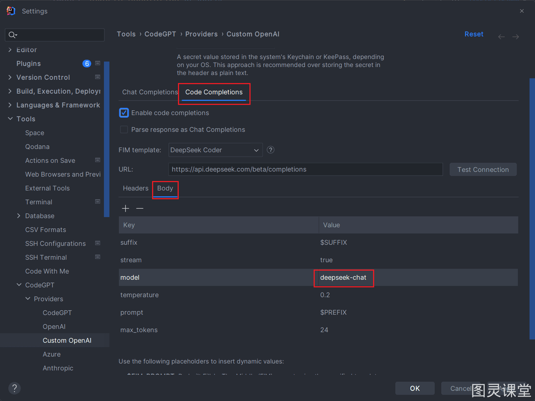Select Actions on Save in tree
The width and height of the screenshot is (535, 401).
(x=50, y=161)
